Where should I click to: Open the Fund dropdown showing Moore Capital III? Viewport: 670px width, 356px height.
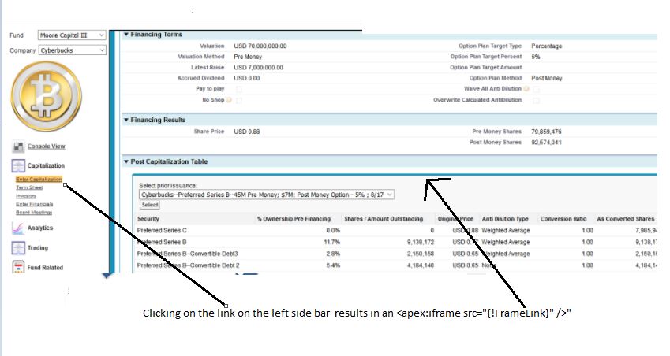click(x=72, y=35)
